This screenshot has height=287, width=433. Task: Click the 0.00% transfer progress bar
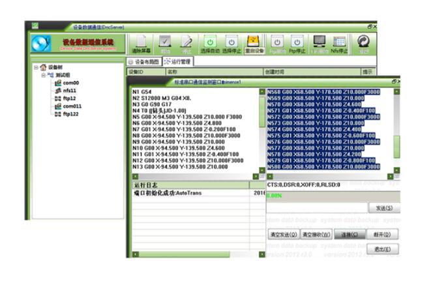pyautogui.click(x=333, y=196)
